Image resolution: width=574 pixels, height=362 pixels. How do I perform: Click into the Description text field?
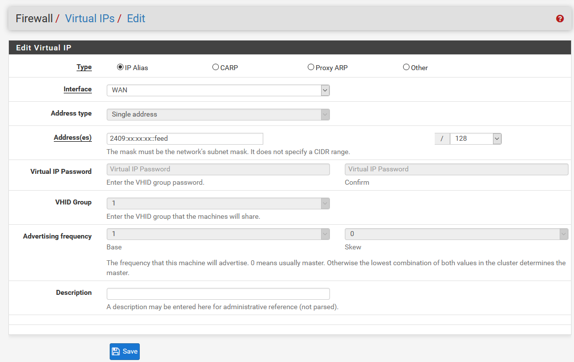click(218, 294)
